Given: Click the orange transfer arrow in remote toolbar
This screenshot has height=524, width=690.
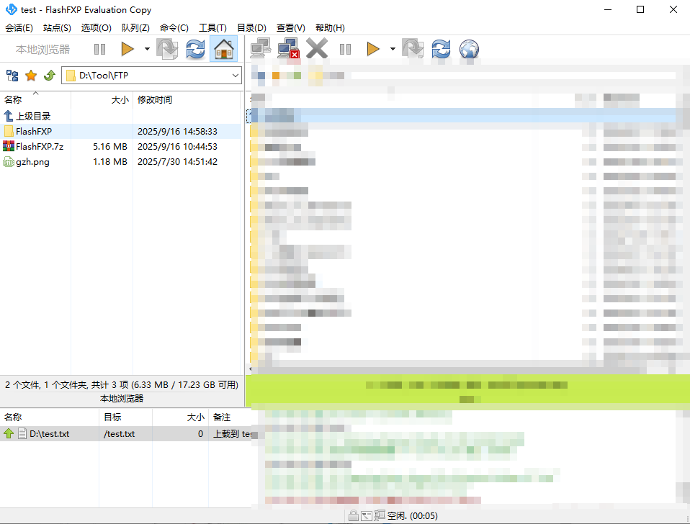Looking at the screenshot, I should click(x=372, y=49).
